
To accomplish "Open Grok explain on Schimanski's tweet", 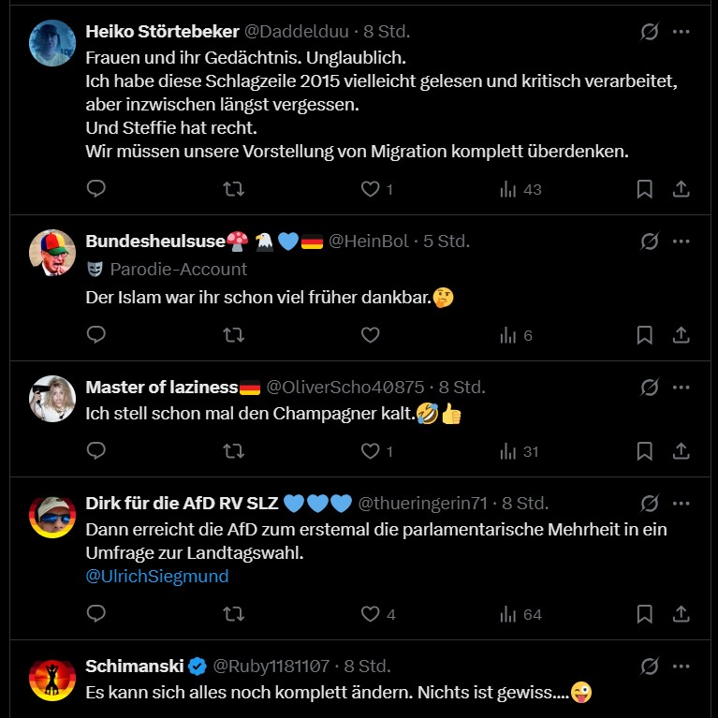I will pos(649,667).
